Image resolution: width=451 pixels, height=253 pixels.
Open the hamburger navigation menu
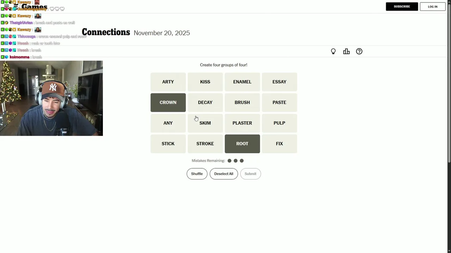6,7
